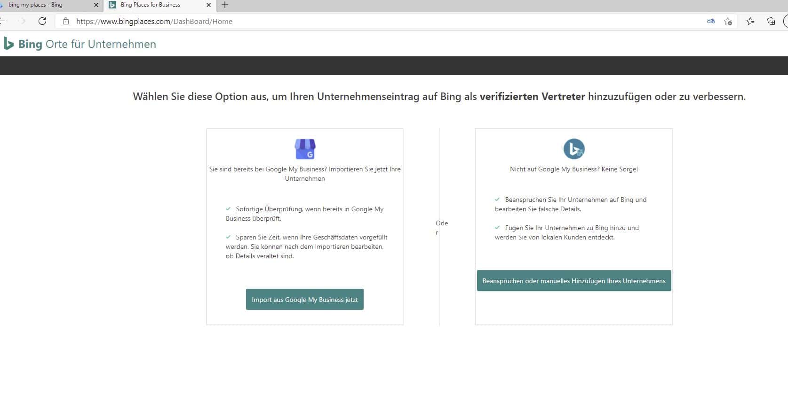Click the Bing 'b' logo in header

8,44
